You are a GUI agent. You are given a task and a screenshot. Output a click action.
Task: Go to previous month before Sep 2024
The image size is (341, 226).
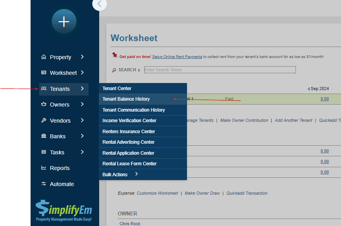click(x=308, y=89)
